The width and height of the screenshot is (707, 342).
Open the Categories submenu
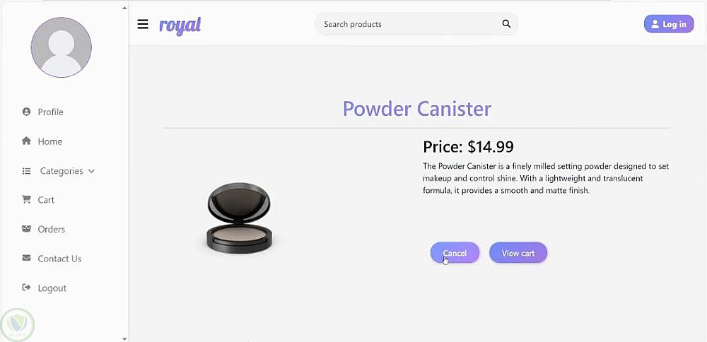tap(62, 171)
